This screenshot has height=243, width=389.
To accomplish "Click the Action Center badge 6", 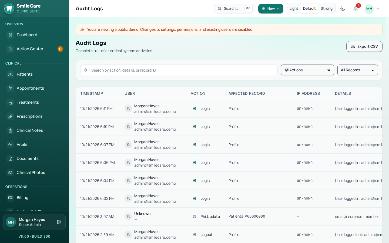I will tap(60, 49).
